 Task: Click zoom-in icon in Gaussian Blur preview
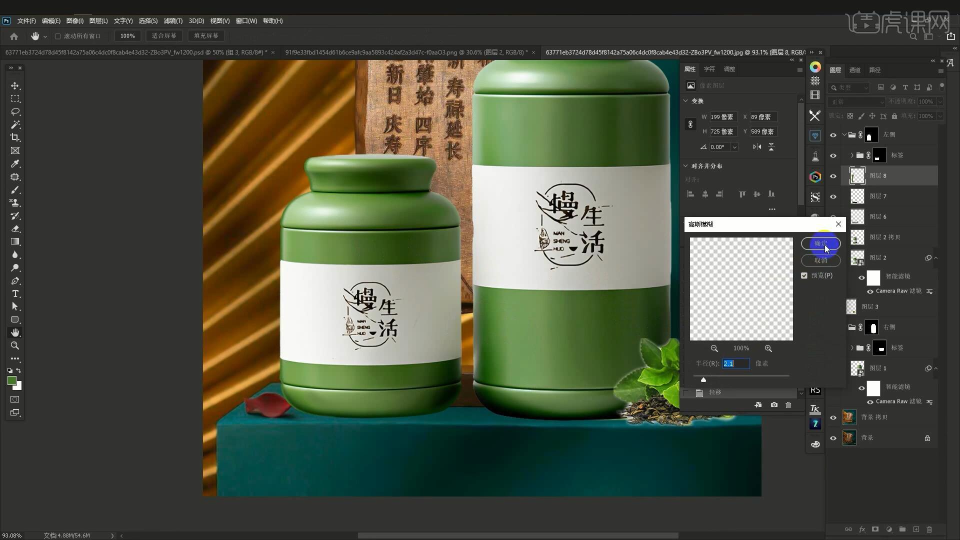coord(768,348)
